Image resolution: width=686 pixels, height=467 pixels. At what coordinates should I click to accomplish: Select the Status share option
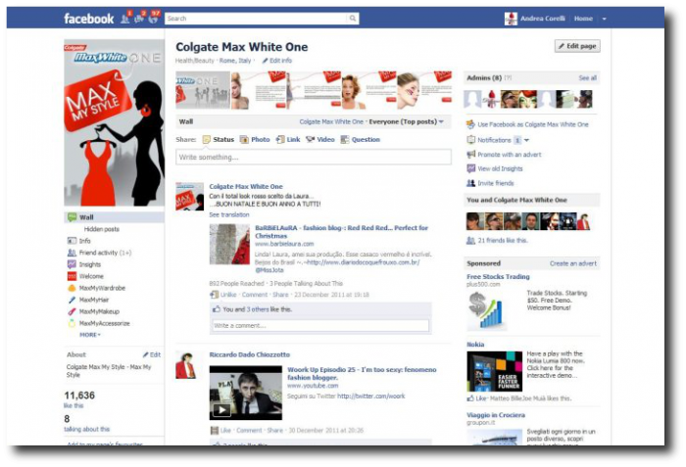click(x=219, y=139)
